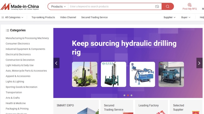This screenshot has width=204, height=114.
Task: Open Auto, Motorcycle Parts & Accessories category
Action: point(26,71)
